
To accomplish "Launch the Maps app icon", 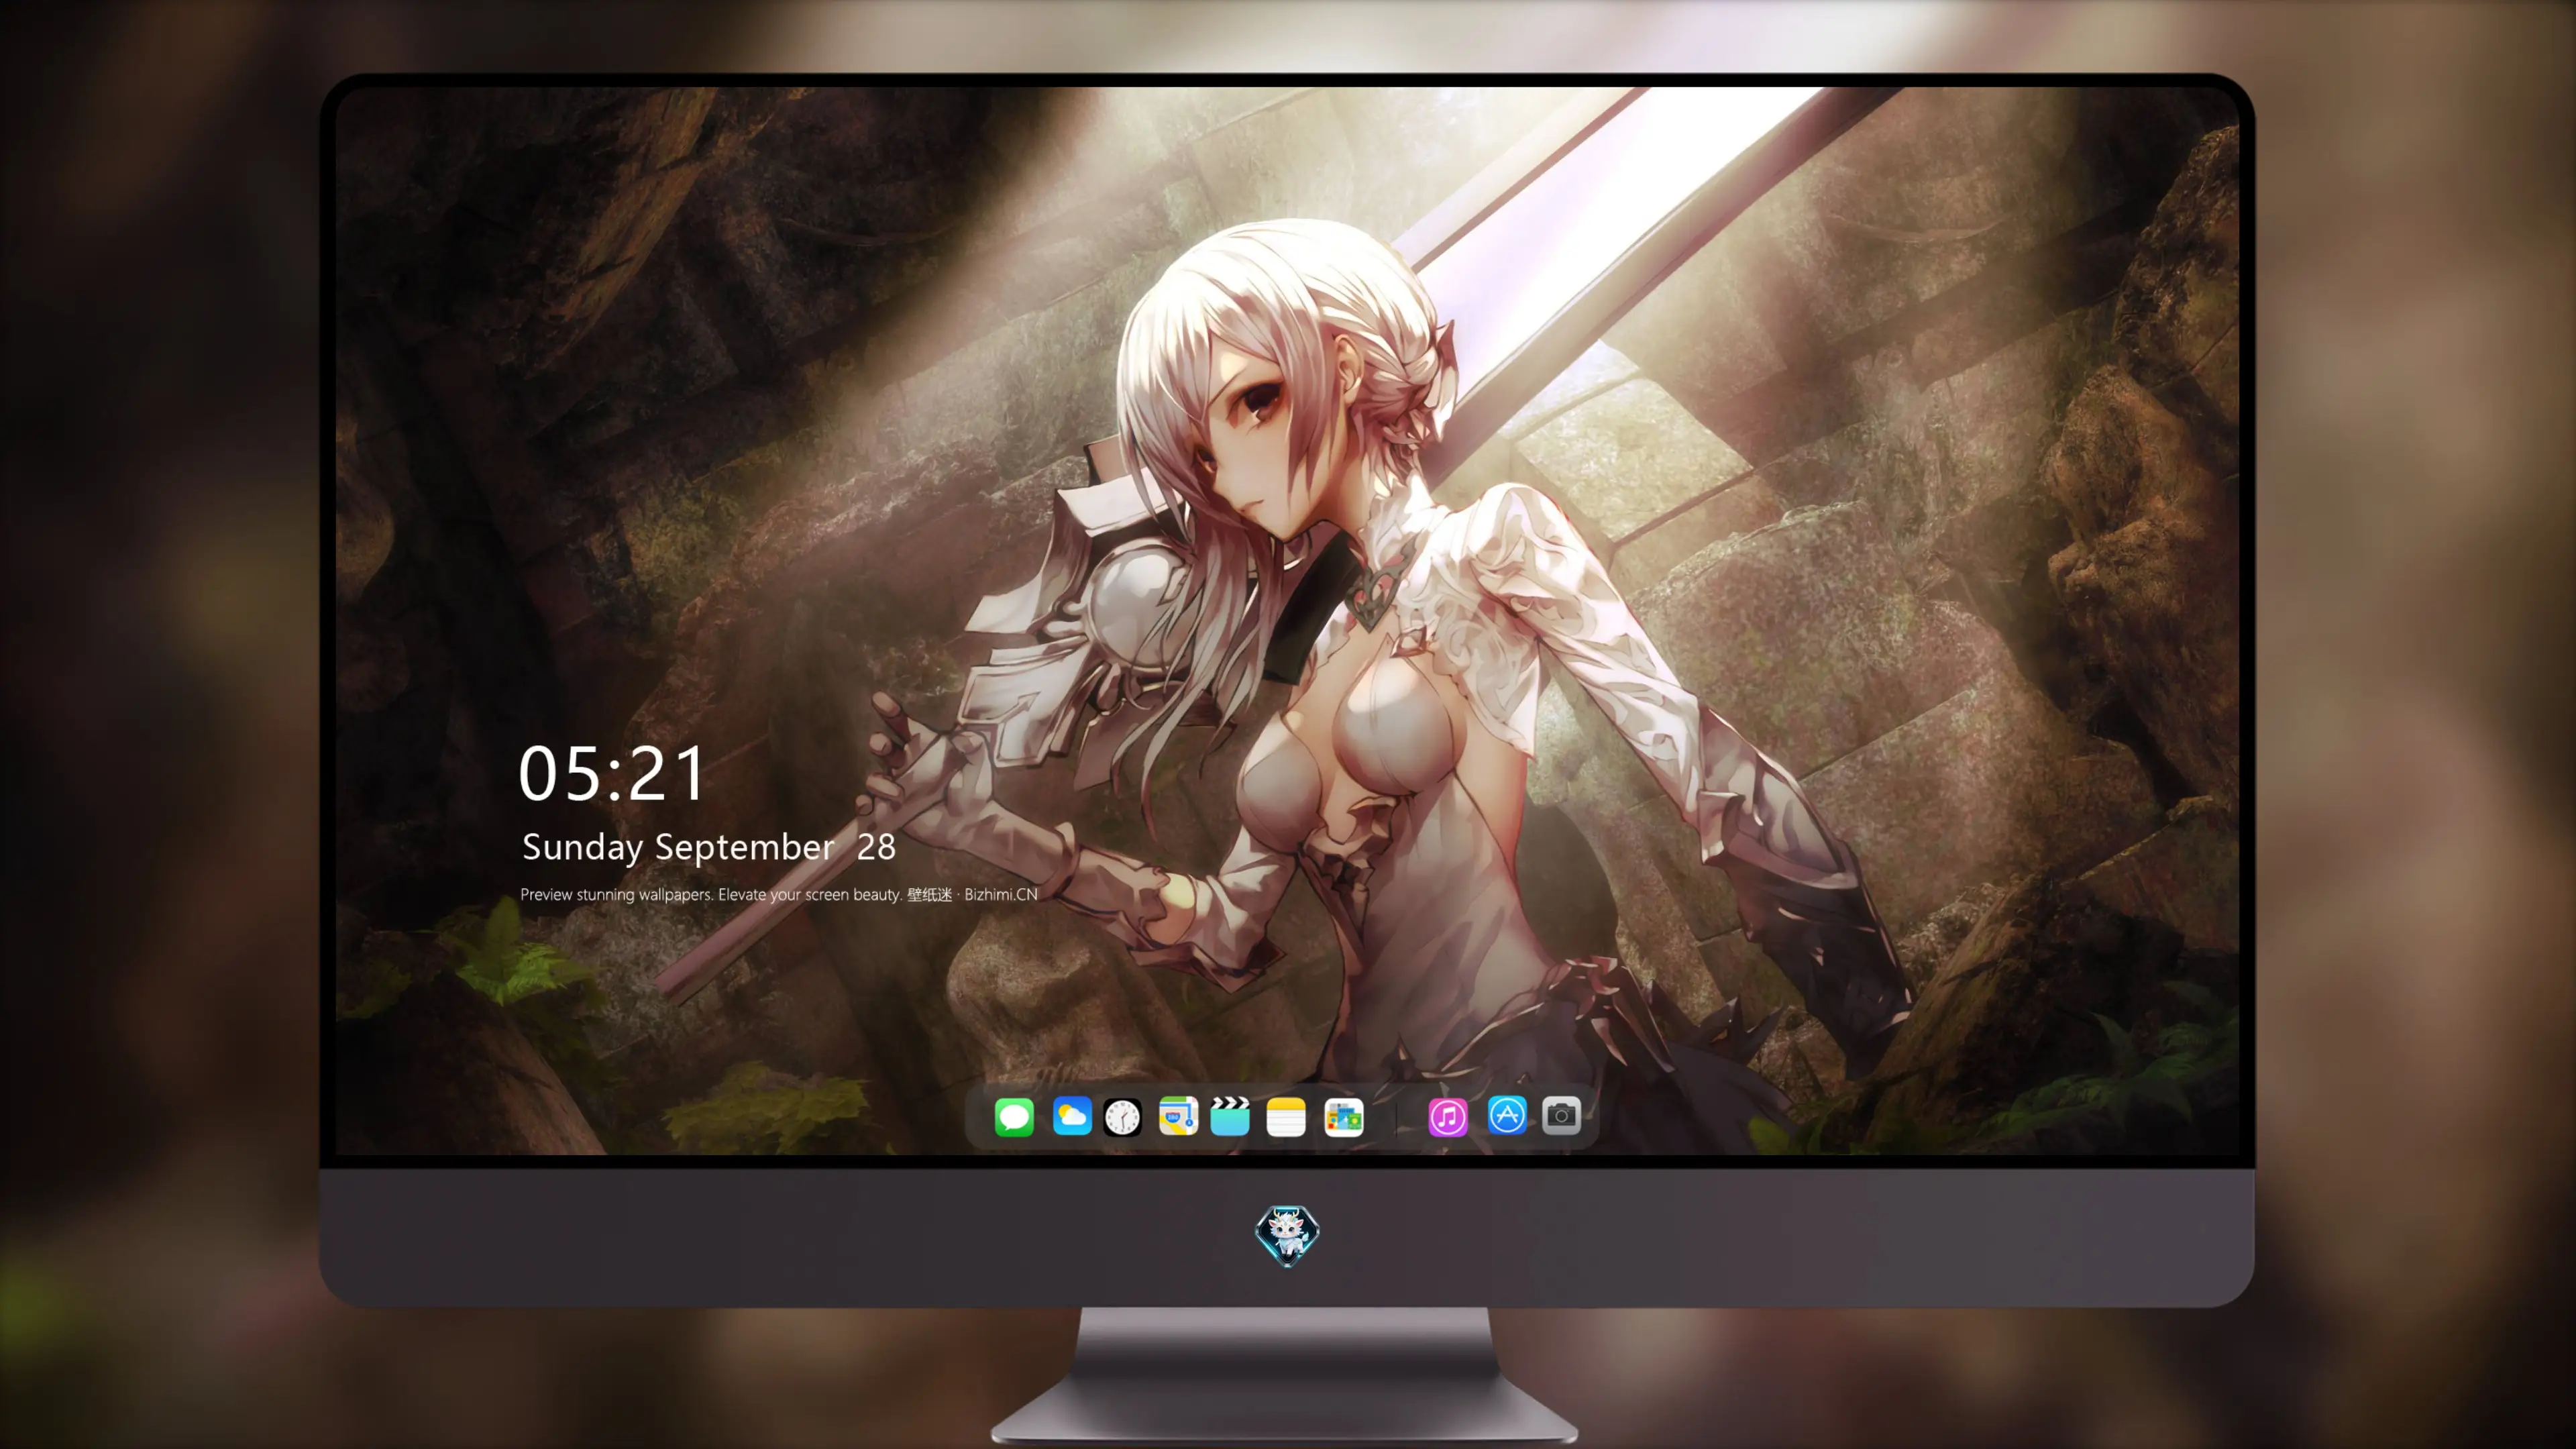I will pos(1178,1116).
